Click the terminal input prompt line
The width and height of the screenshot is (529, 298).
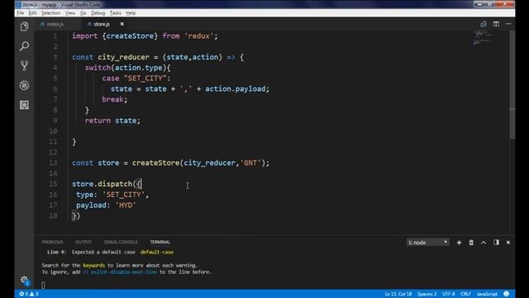point(43,285)
